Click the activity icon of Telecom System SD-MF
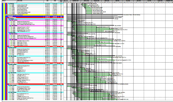Image resolution: width=173 pixels, height=102 pixels. click(10, 14)
